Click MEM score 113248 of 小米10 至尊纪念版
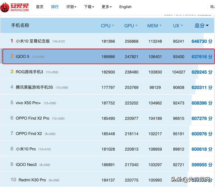 coord(155,41)
